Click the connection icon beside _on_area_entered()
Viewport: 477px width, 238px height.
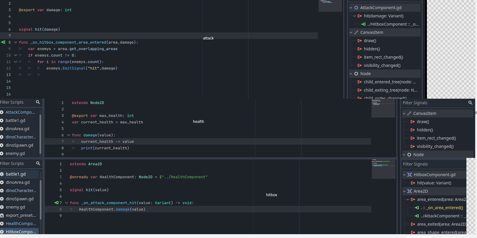417,208
